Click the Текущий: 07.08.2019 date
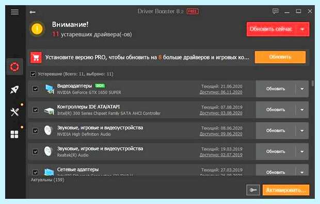The width and height of the screenshot is (320, 204). pyautogui.click(x=222, y=107)
